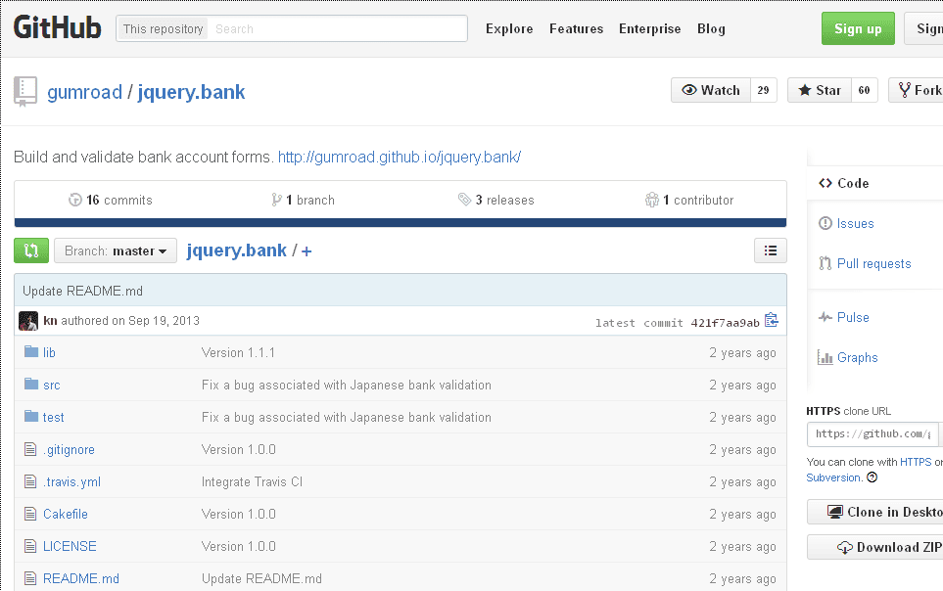Click the commits history clock icon

pyautogui.click(x=75, y=200)
